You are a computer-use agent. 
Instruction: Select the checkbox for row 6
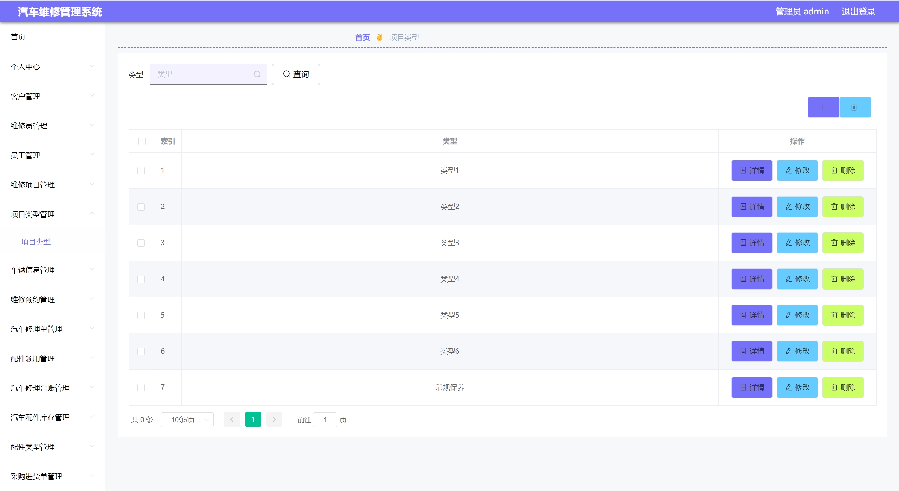pos(141,351)
